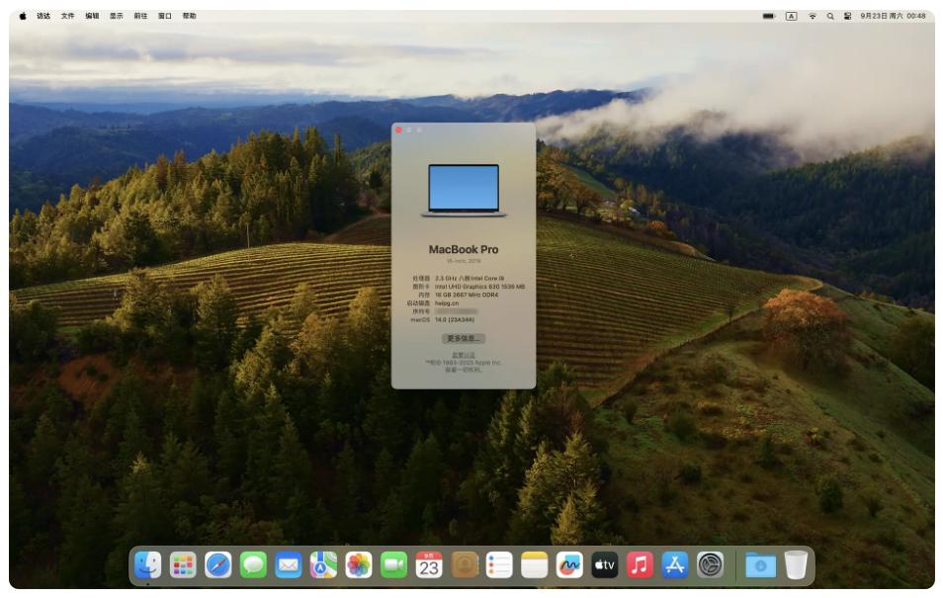Open System Settings from the Dock

711,565
